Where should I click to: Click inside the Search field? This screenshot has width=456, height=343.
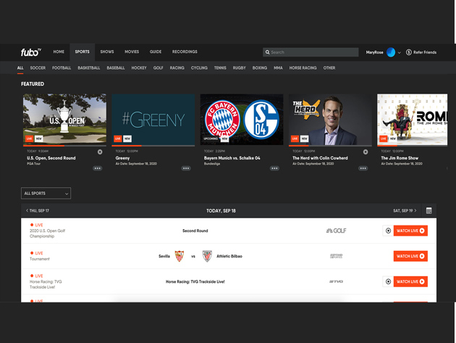(x=311, y=52)
